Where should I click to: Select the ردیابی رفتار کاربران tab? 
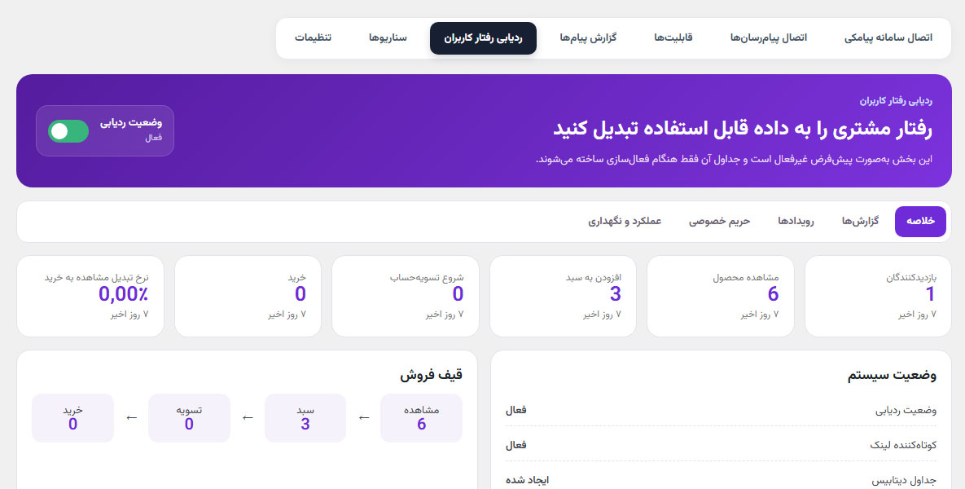coord(483,38)
